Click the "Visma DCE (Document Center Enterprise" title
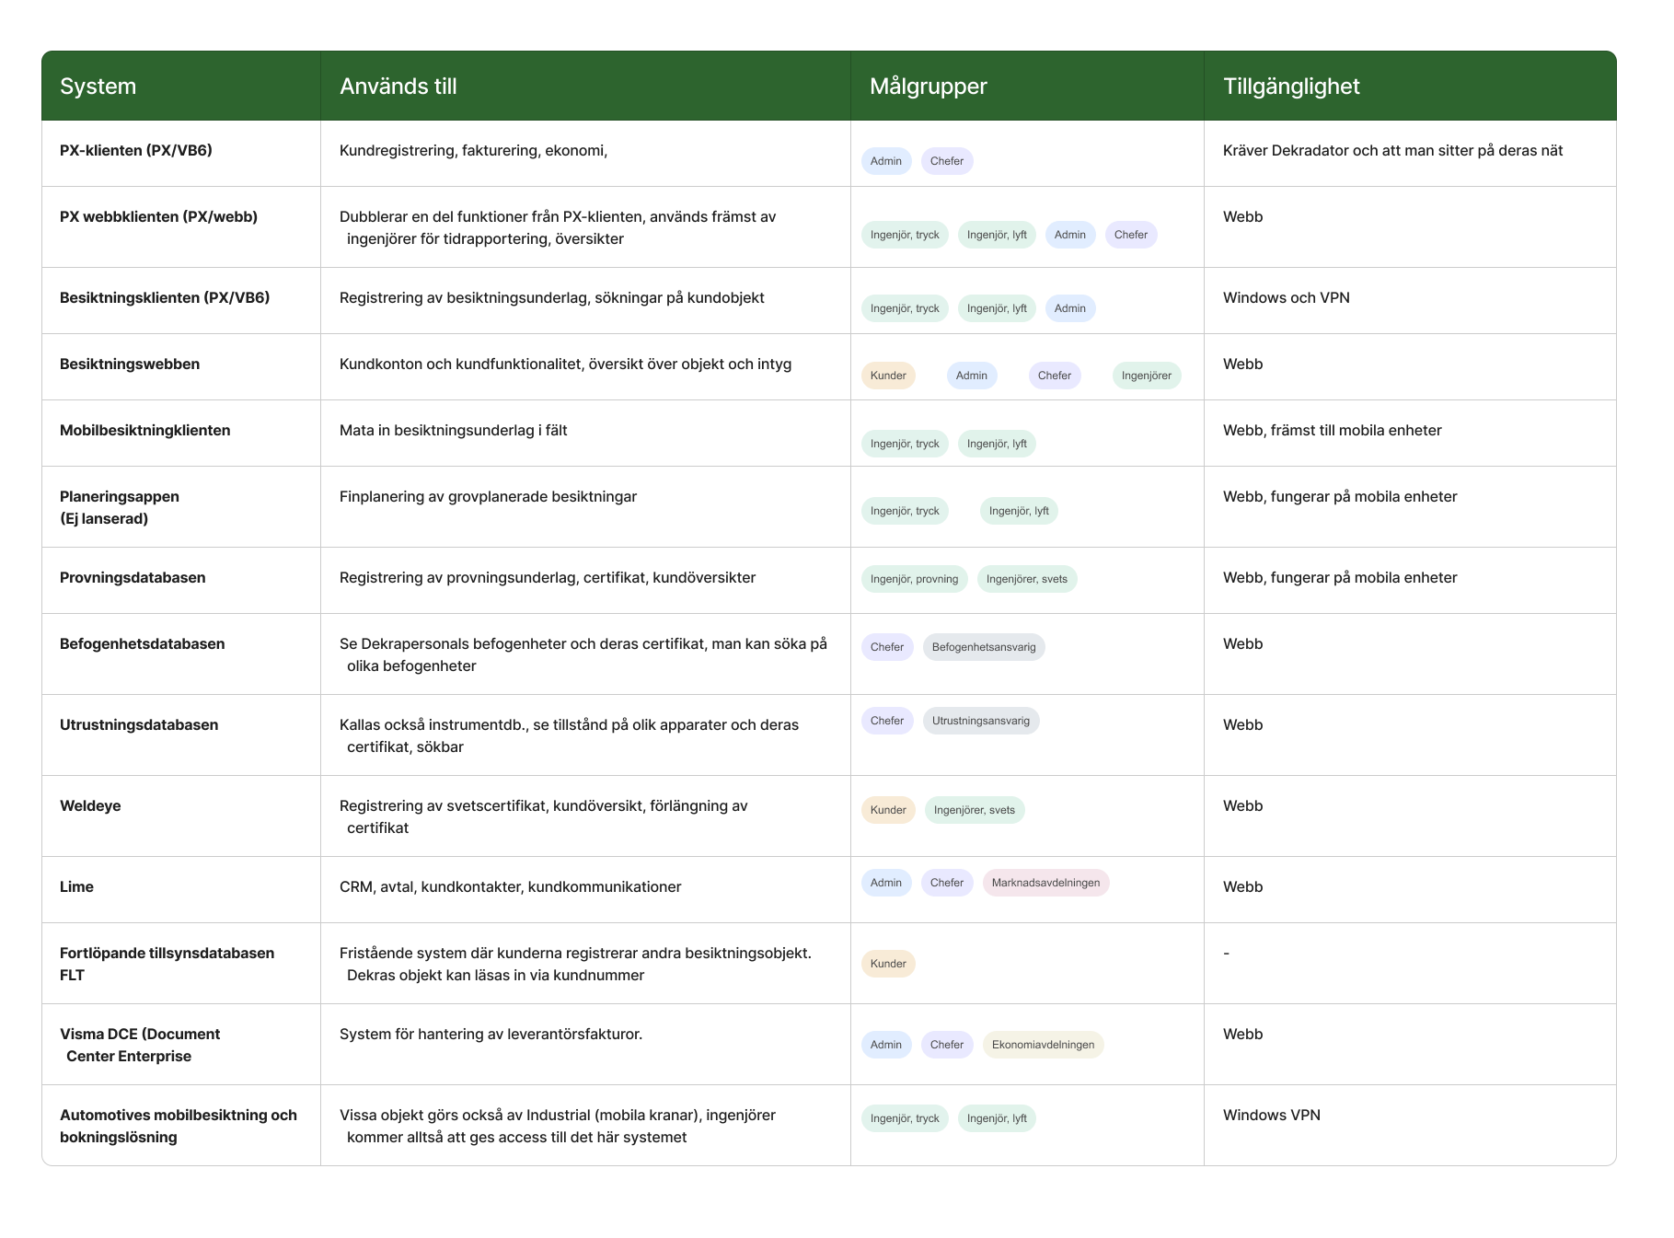The height and width of the screenshot is (1238, 1674). (140, 1045)
